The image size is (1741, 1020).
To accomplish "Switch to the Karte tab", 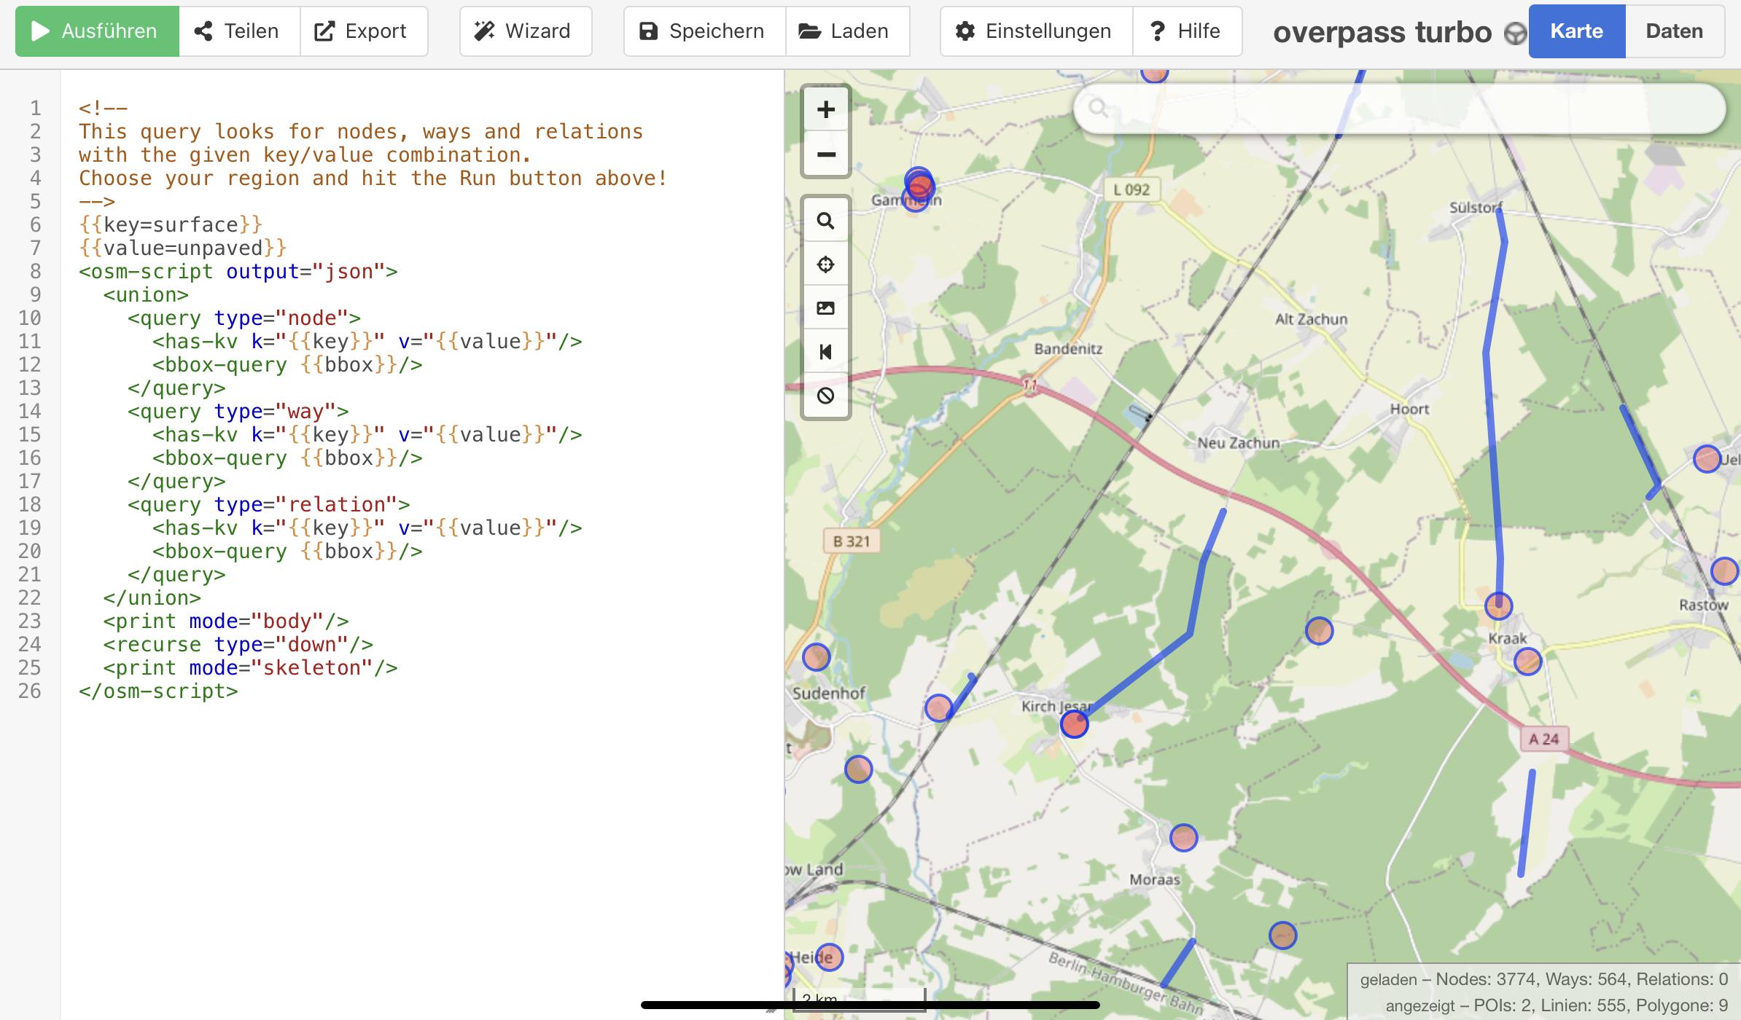I will pos(1576,31).
